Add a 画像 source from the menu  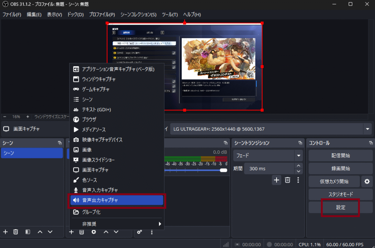(117, 150)
